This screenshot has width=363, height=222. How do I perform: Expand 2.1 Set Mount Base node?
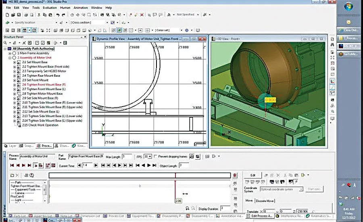(x=15, y=62)
